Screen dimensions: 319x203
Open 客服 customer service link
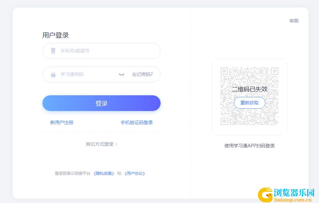pyautogui.click(x=294, y=21)
